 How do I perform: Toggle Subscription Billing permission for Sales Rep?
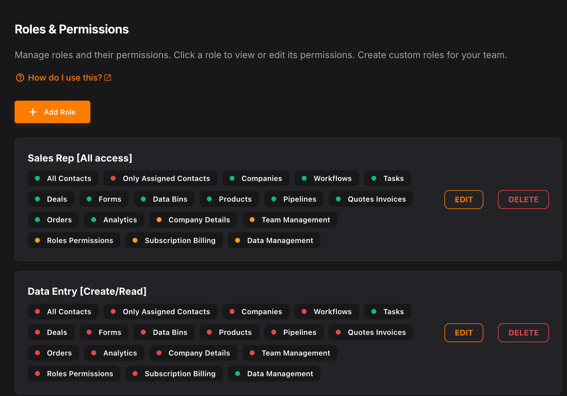[174, 240]
